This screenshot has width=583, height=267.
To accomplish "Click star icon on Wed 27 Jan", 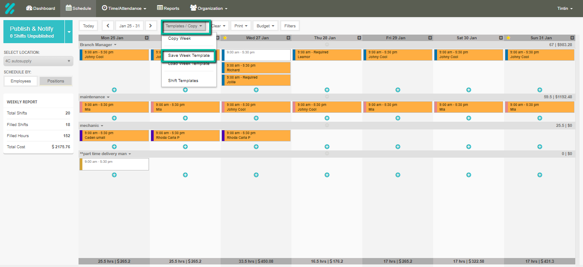I will coord(225,38).
